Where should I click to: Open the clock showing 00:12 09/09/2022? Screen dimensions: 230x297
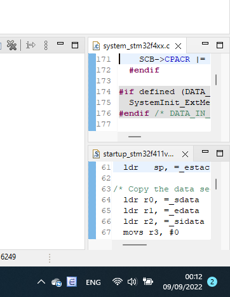(182, 282)
